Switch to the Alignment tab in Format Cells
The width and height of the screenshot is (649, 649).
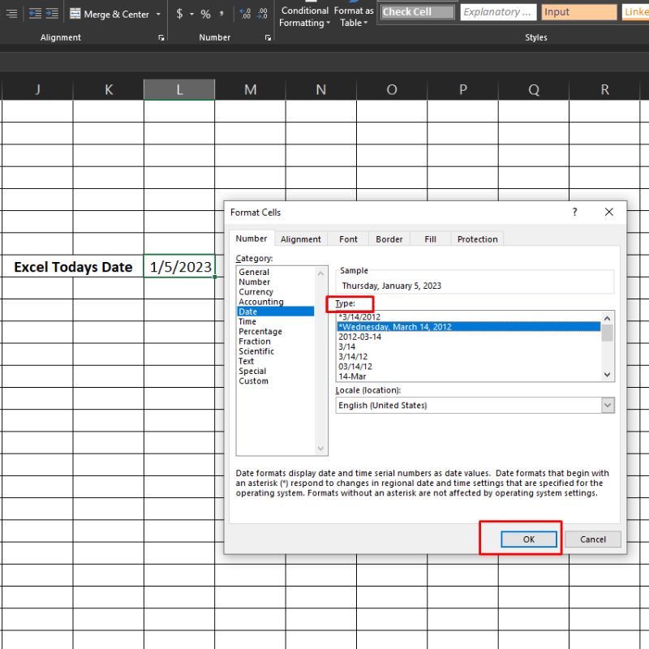[301, 239]
